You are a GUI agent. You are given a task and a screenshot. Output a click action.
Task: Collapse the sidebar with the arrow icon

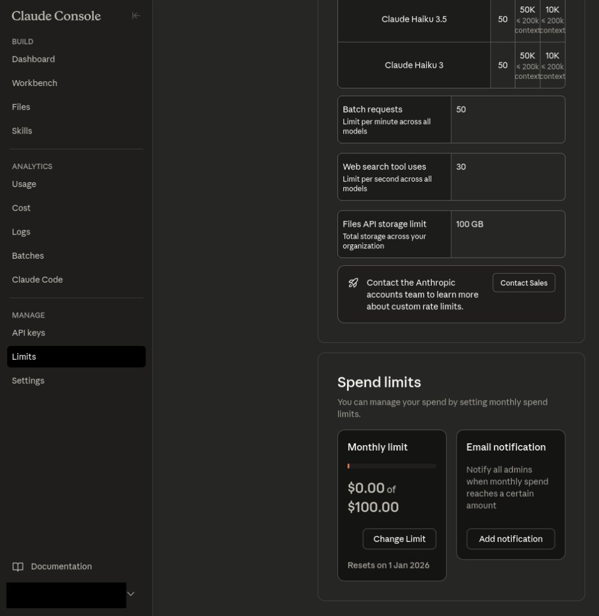click(136, 16)
